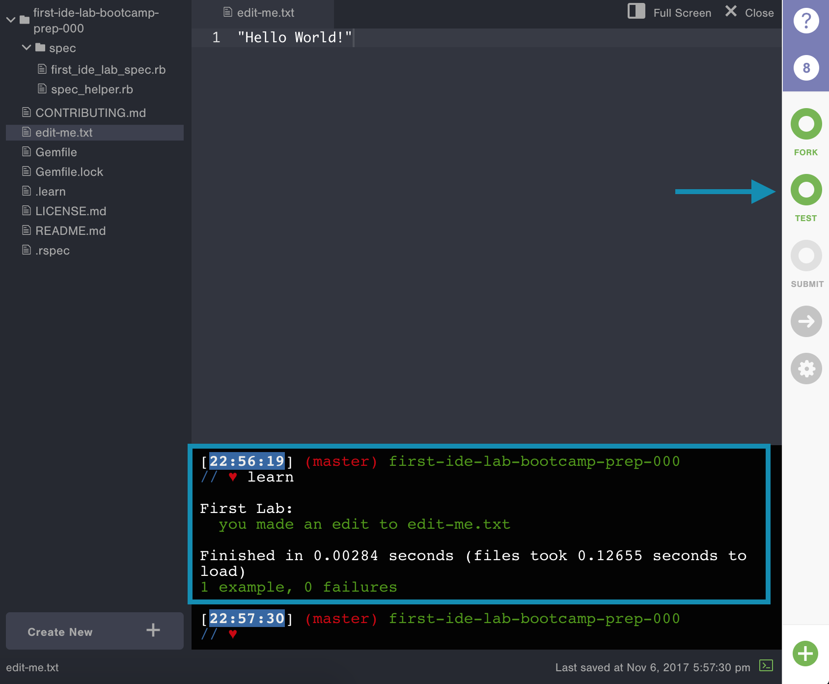Click the question mark help icon

pos(806,21)
